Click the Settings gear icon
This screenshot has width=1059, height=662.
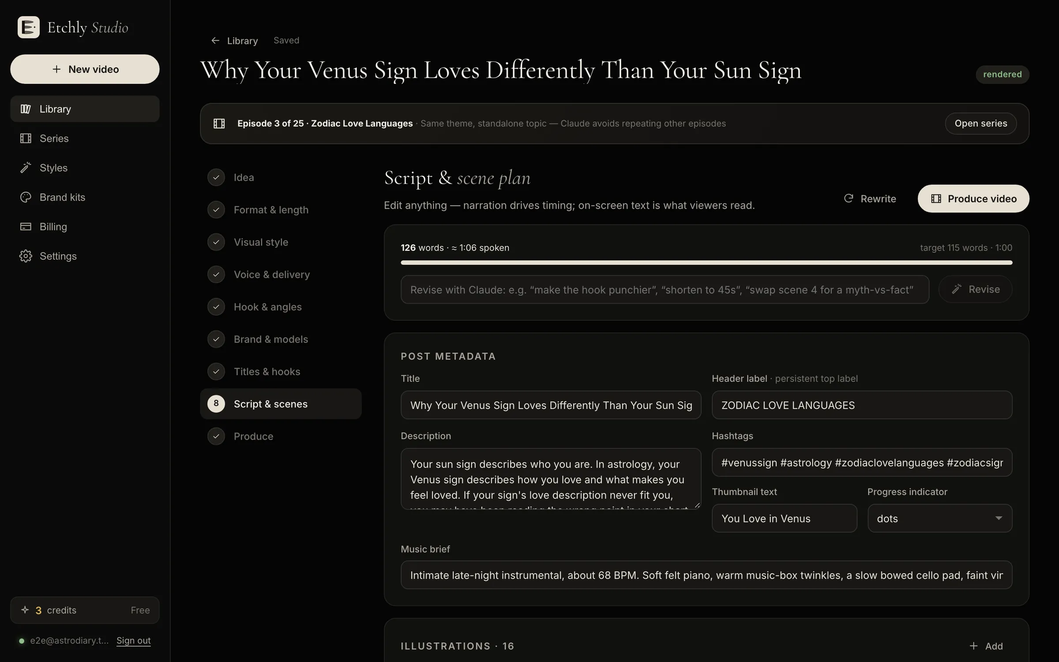(x=26, y=256)
